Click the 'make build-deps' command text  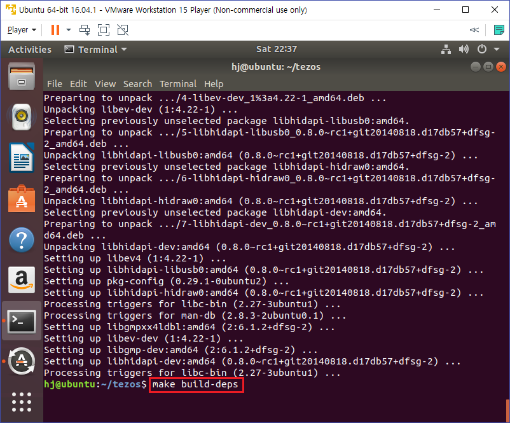195,384
